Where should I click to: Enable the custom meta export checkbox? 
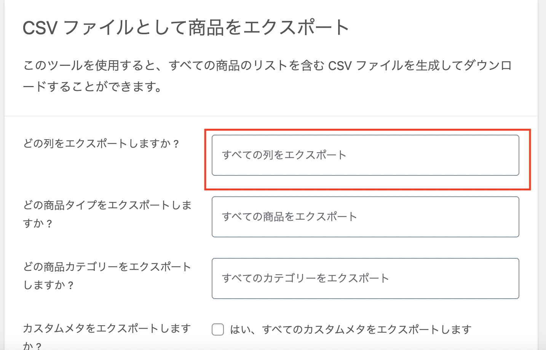coord(218,329)
